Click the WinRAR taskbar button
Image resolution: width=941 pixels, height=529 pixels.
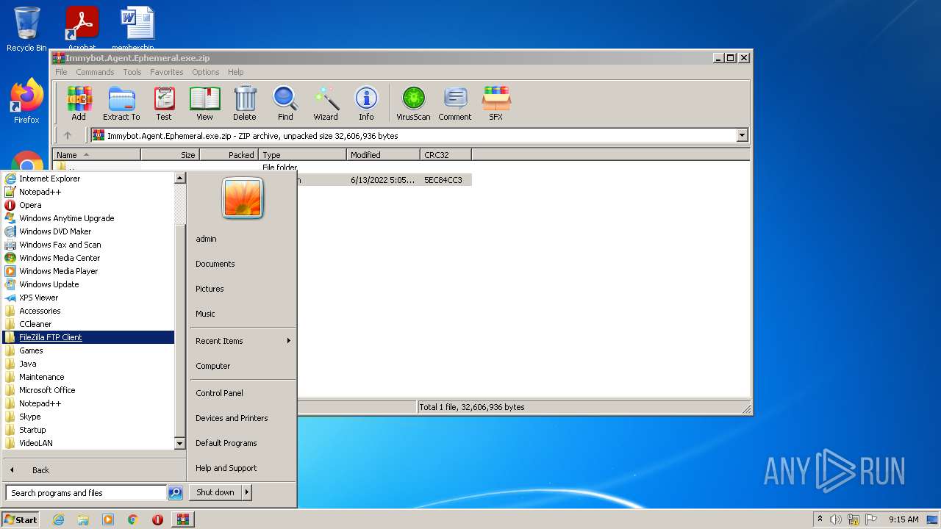click(x=182, y=519)
